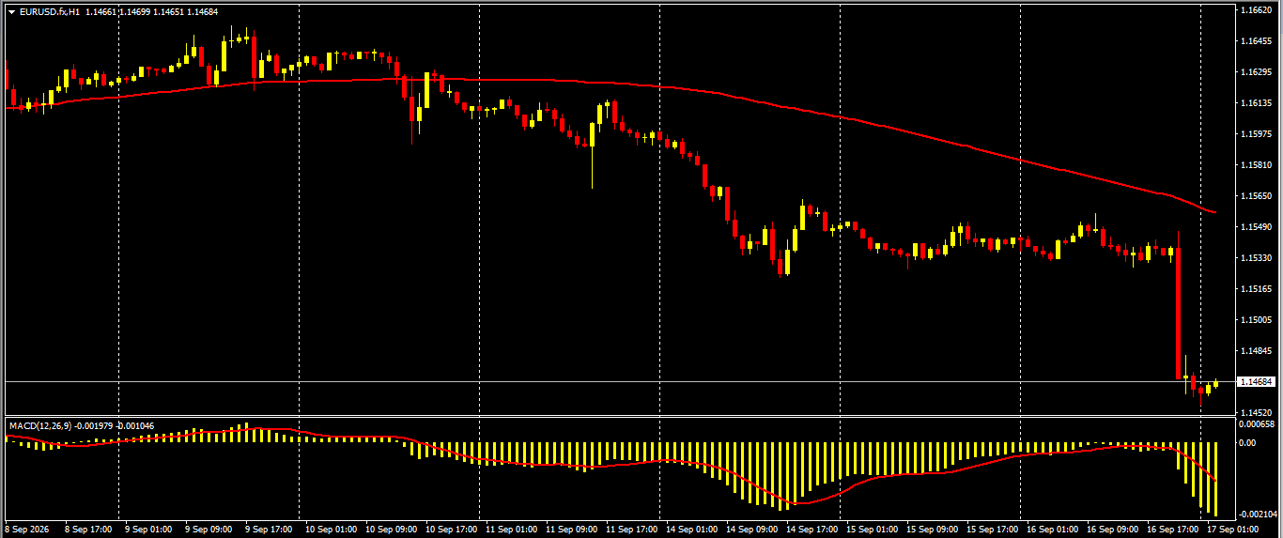Click the 9 Sep 01:00 time label

(147, 530)
